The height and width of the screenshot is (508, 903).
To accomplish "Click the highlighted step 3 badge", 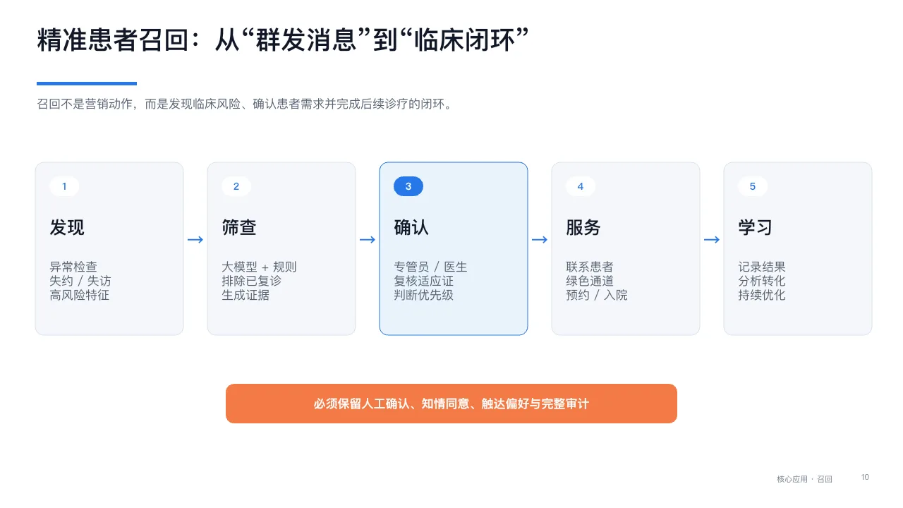I will [408, 186].
